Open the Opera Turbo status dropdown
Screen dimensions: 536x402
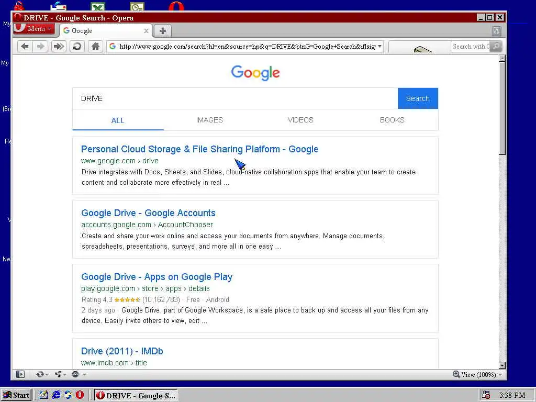click(79, 374)
